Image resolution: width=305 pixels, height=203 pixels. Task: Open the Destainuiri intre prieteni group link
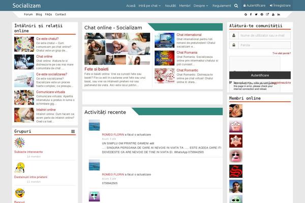30,177
